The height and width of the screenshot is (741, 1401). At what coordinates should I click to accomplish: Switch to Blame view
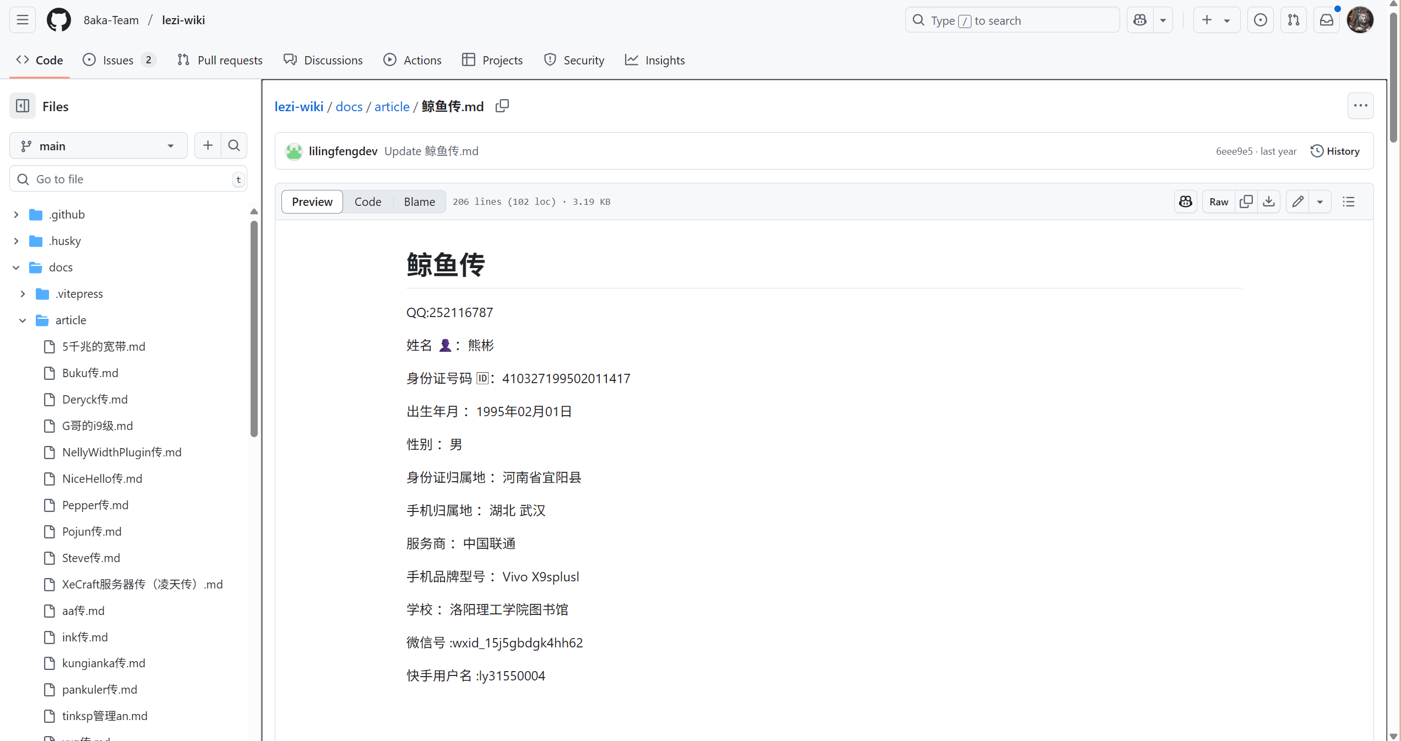pyautogui.click(x=419, y=201)
